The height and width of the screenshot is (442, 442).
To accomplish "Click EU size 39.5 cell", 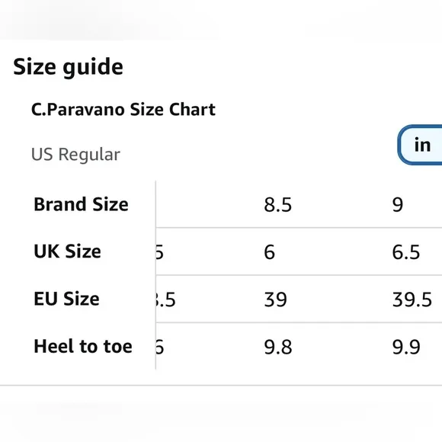I will pyautogui.click(x=412, y=299).
